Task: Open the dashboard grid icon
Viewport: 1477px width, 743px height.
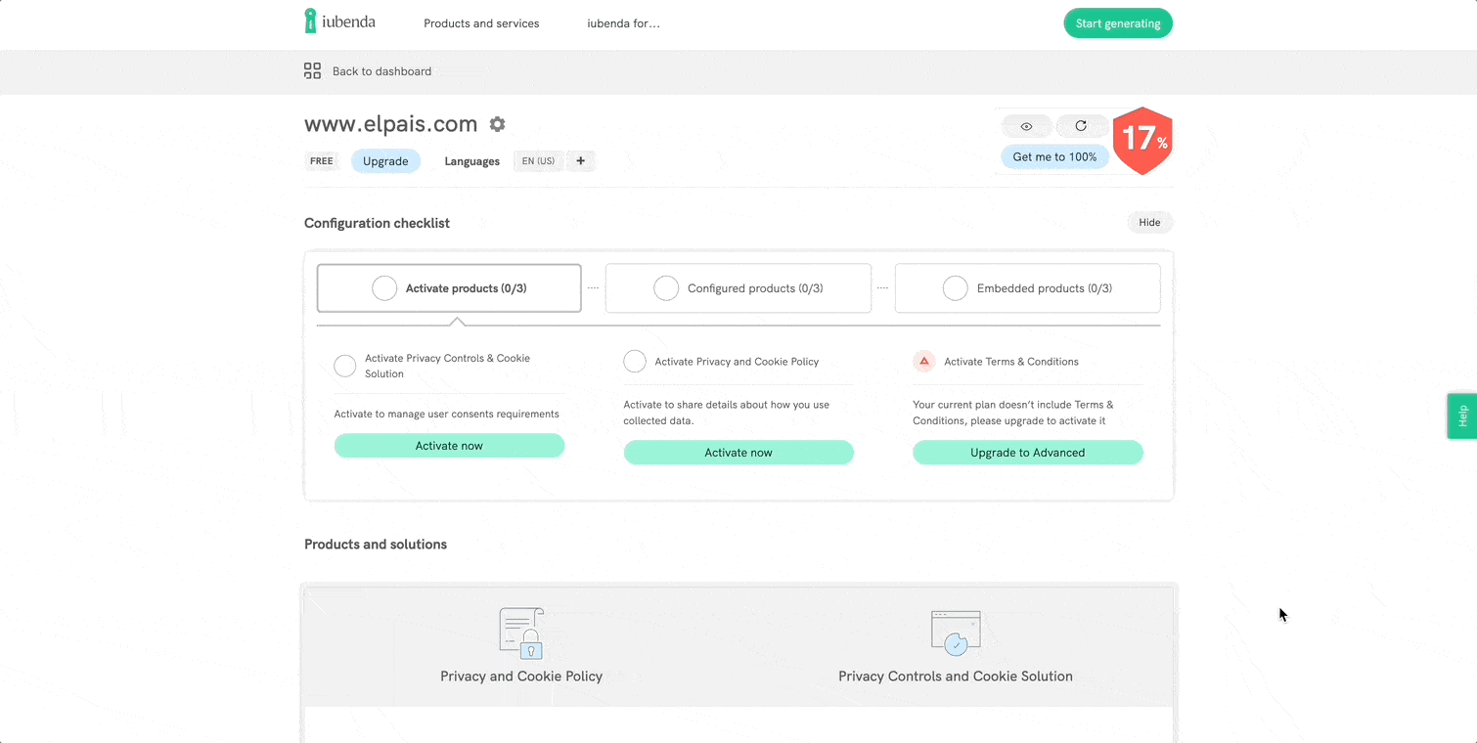Action: (312, 70)
